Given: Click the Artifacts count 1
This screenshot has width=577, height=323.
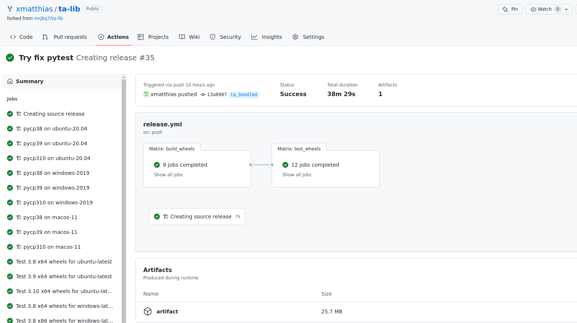Looking at the screenshot, I should [380, 94].
